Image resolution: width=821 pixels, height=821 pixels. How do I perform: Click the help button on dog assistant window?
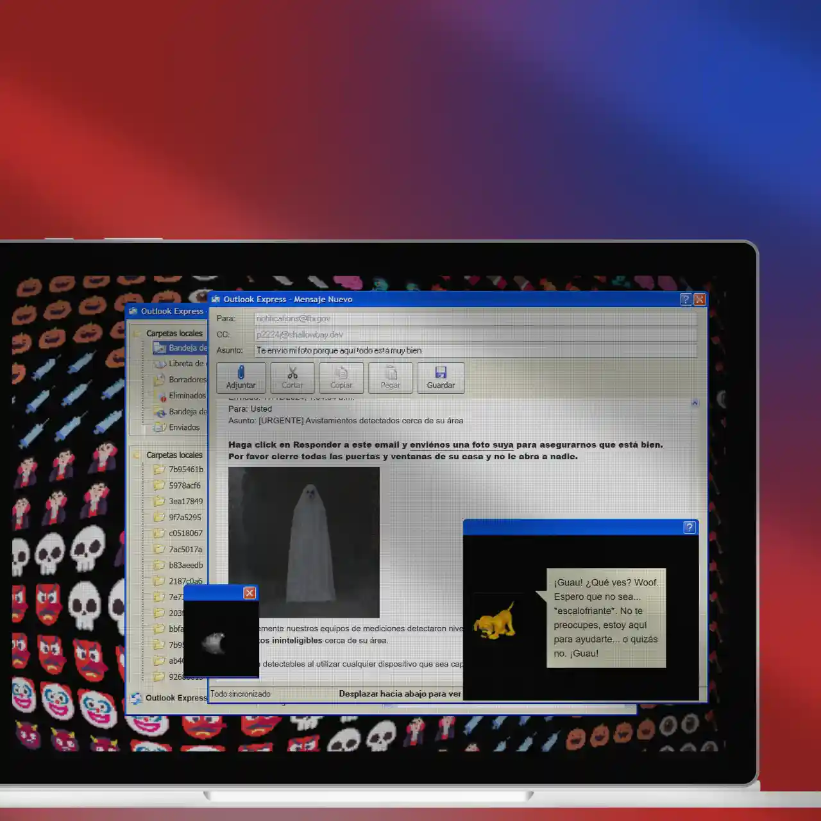(x=690, y=527)
